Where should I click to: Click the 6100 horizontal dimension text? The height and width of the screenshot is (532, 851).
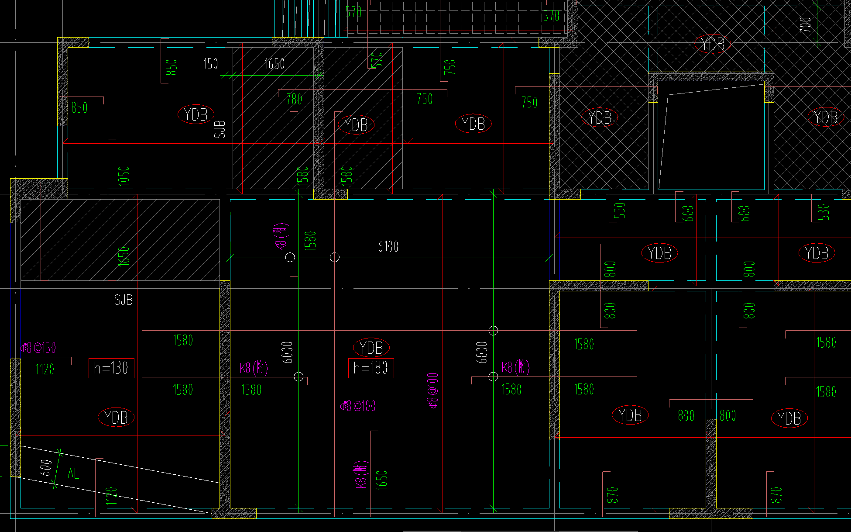coord(388,247)
